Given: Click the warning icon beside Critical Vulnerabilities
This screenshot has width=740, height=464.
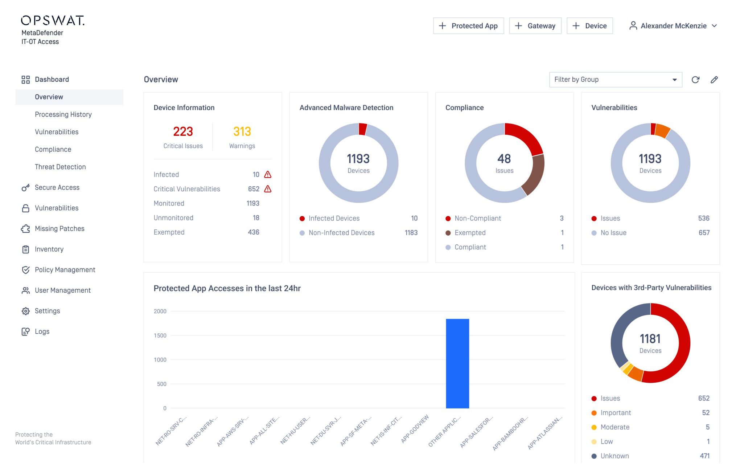Looking at the screenshot, I should coord(268,189).
